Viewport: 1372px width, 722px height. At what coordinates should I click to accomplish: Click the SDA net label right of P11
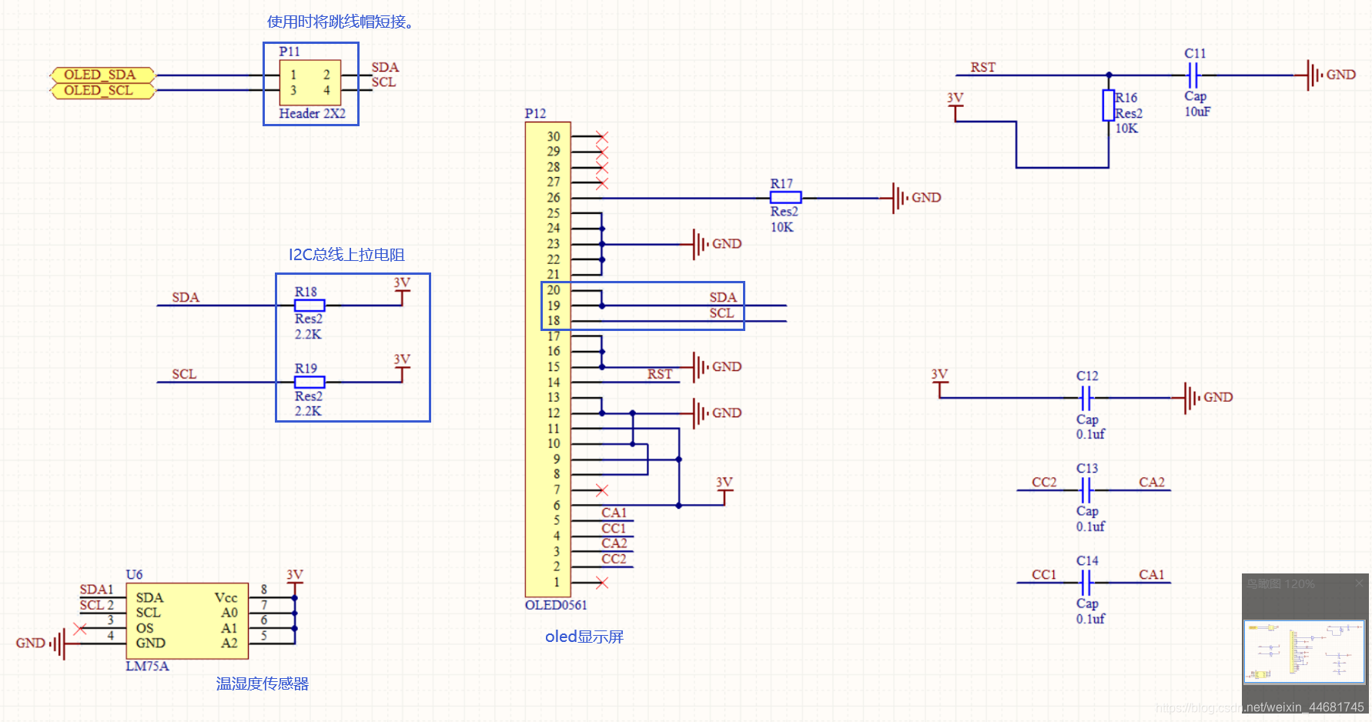point(385,68)
